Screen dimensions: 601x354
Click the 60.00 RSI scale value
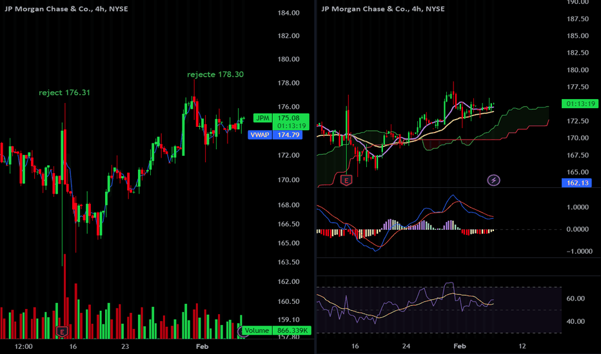[575, 299]
